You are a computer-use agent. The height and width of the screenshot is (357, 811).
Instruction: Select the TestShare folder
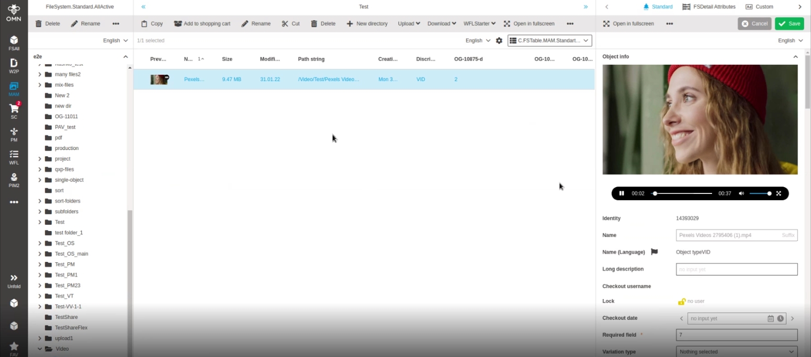(66, 317)
